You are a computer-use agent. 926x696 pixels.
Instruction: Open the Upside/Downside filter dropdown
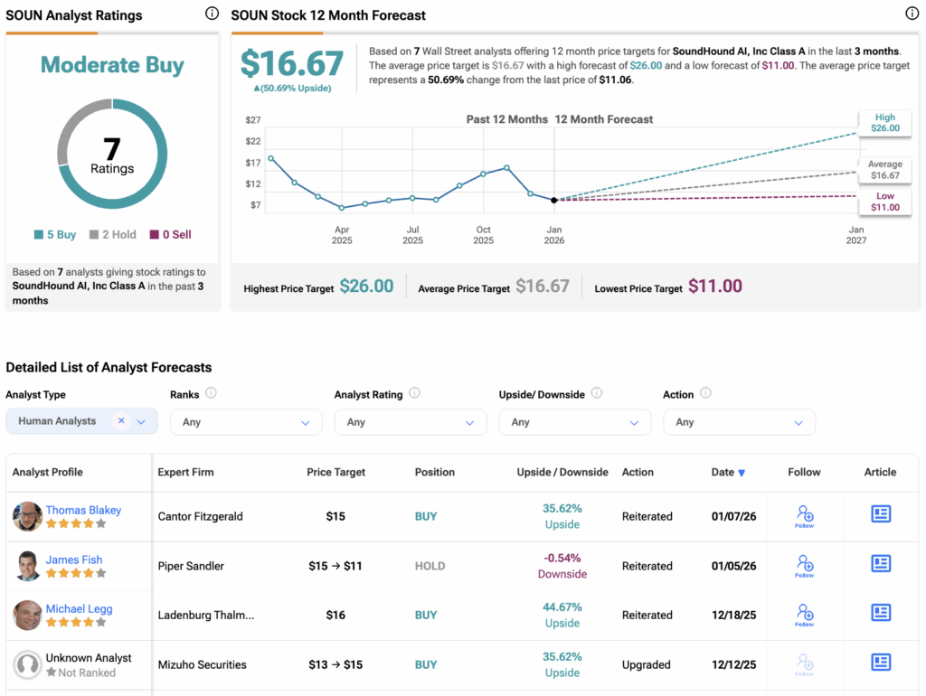[x=574, y=422]
